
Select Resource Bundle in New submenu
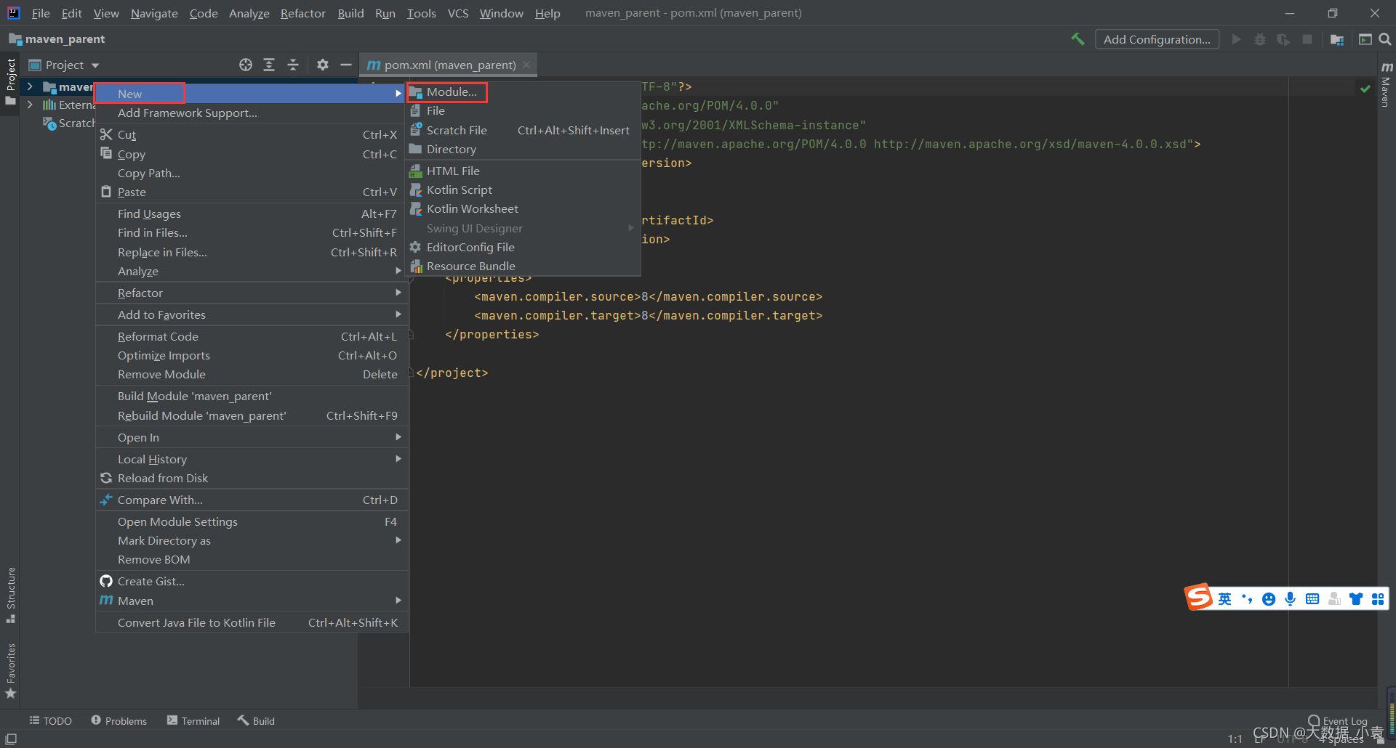click(x=523, y=266)
